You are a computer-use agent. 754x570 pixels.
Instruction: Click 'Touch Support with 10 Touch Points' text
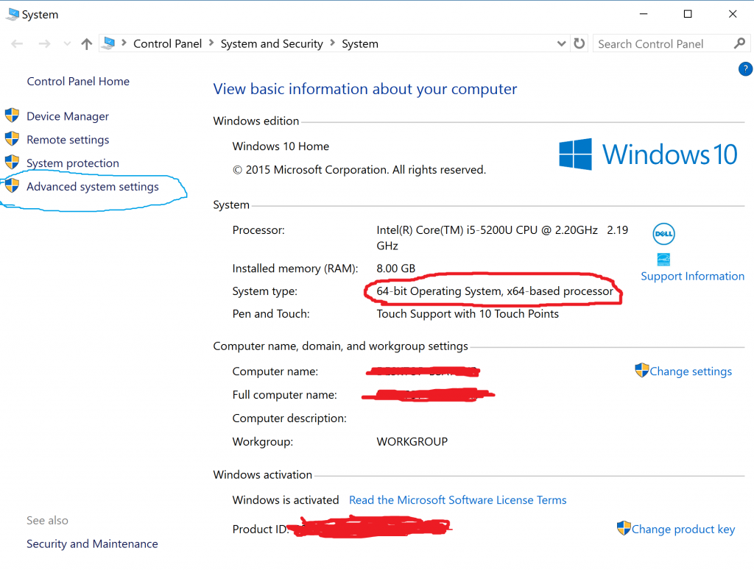click(x=468, y=313)
